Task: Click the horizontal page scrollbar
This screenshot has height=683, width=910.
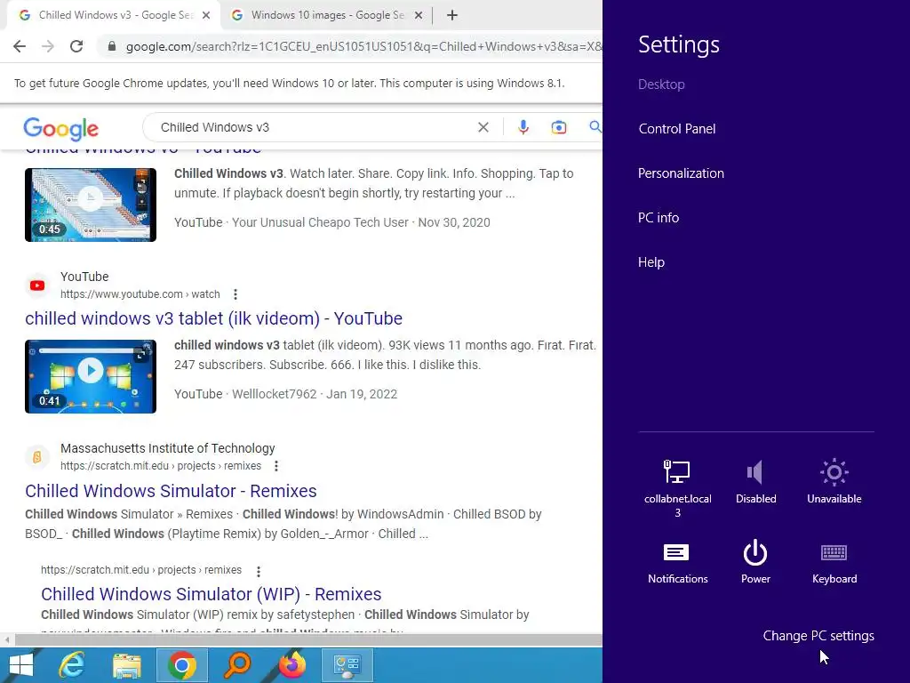Action: [x=307, y=640]
